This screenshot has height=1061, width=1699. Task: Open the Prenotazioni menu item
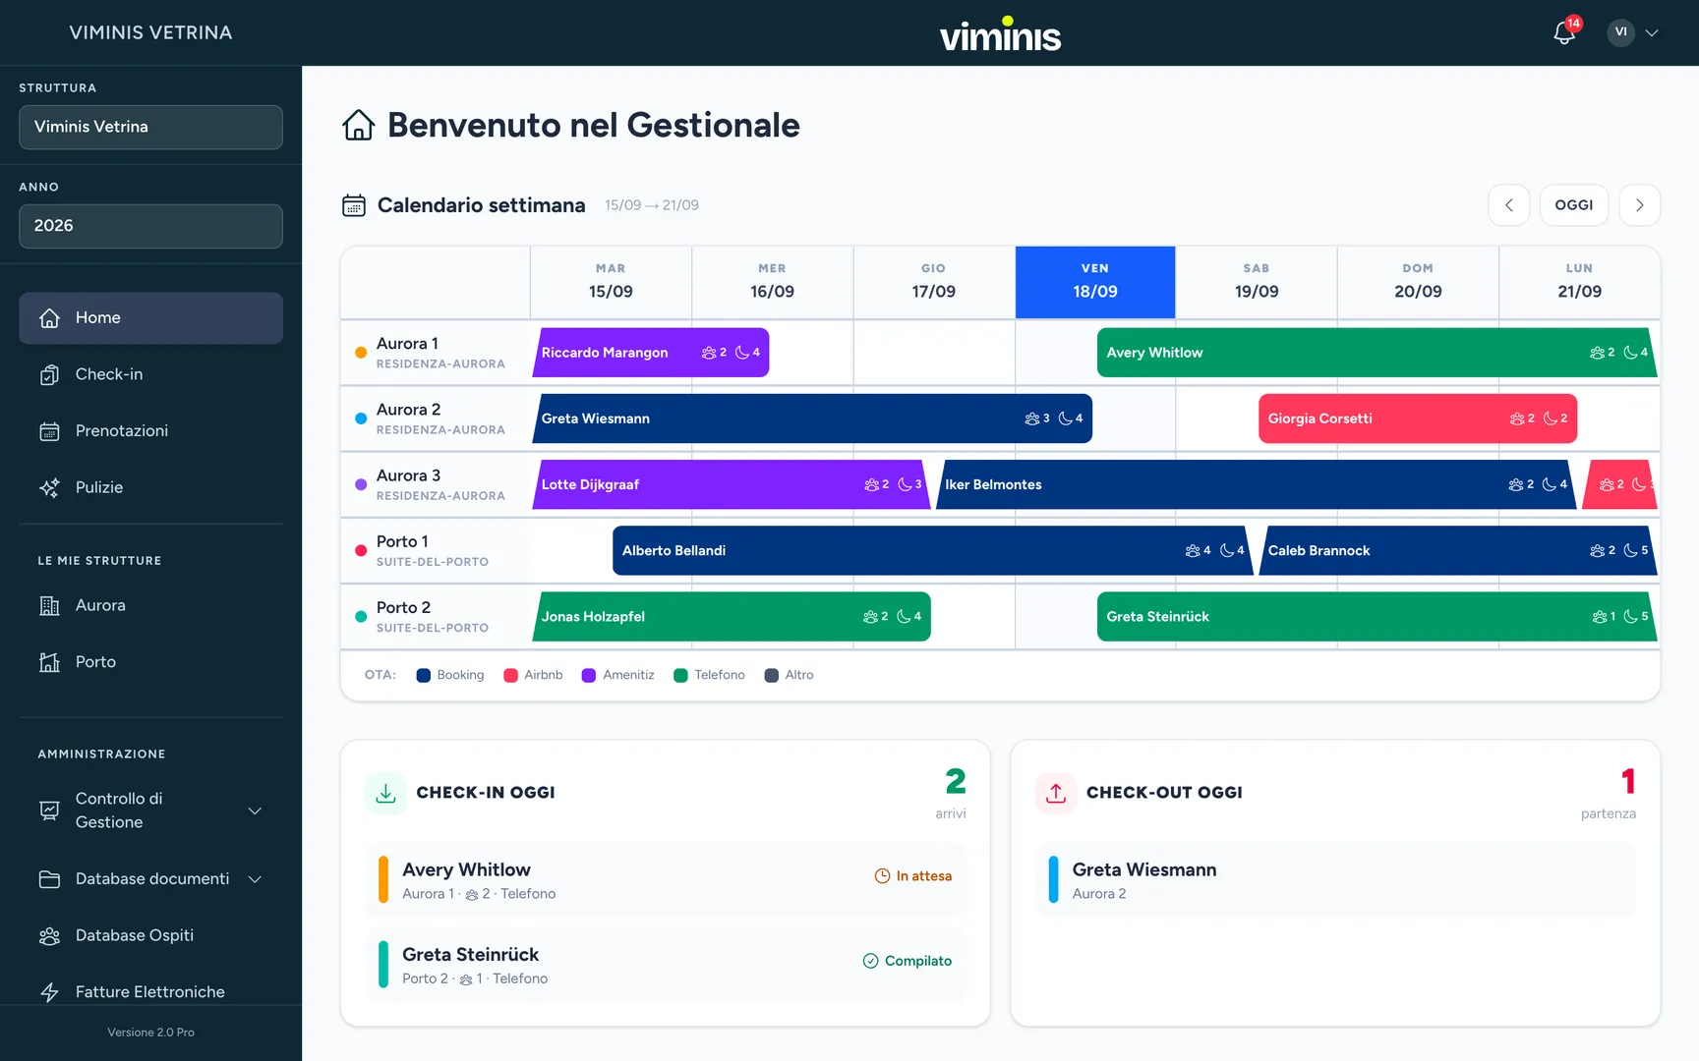(150, 431)
